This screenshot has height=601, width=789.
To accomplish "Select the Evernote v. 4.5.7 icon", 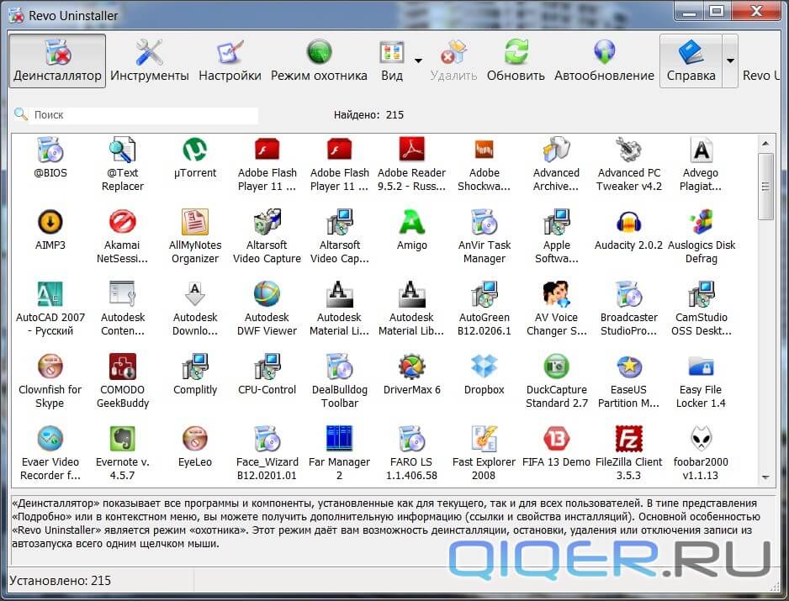I will (x=122, y=439).
